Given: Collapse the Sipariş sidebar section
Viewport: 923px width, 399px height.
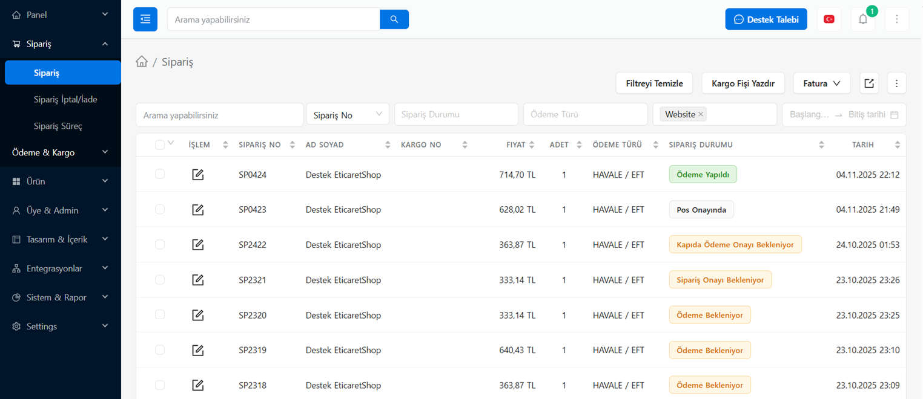Looking at the screenshot, I should [x=61, y=44].
